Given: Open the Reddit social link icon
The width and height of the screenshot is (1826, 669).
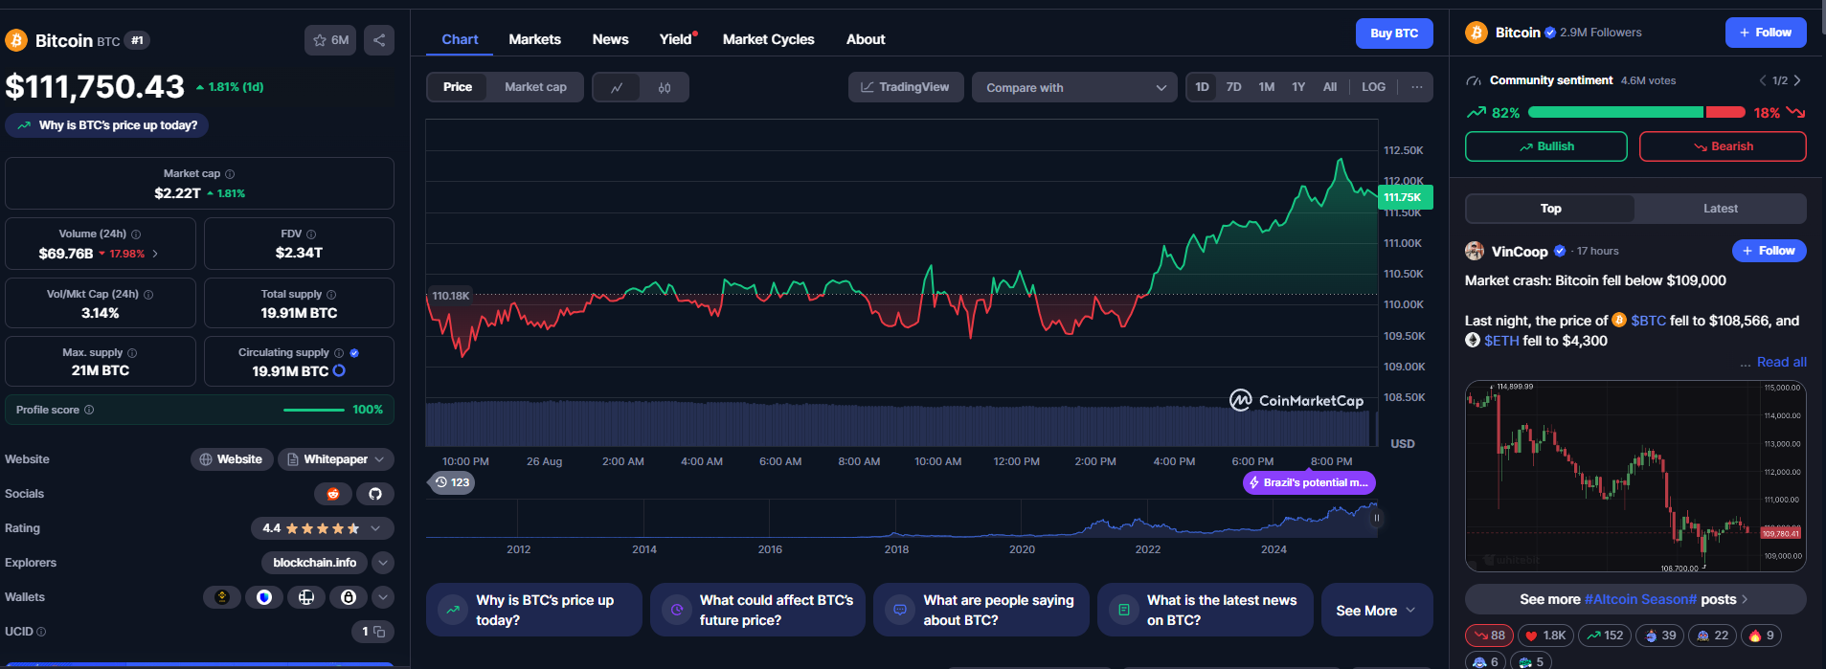Looking at the screenshot, I should [333, 494].
